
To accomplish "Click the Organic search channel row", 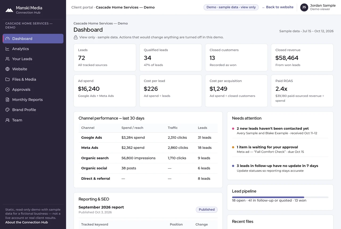I will pos(148,158).
